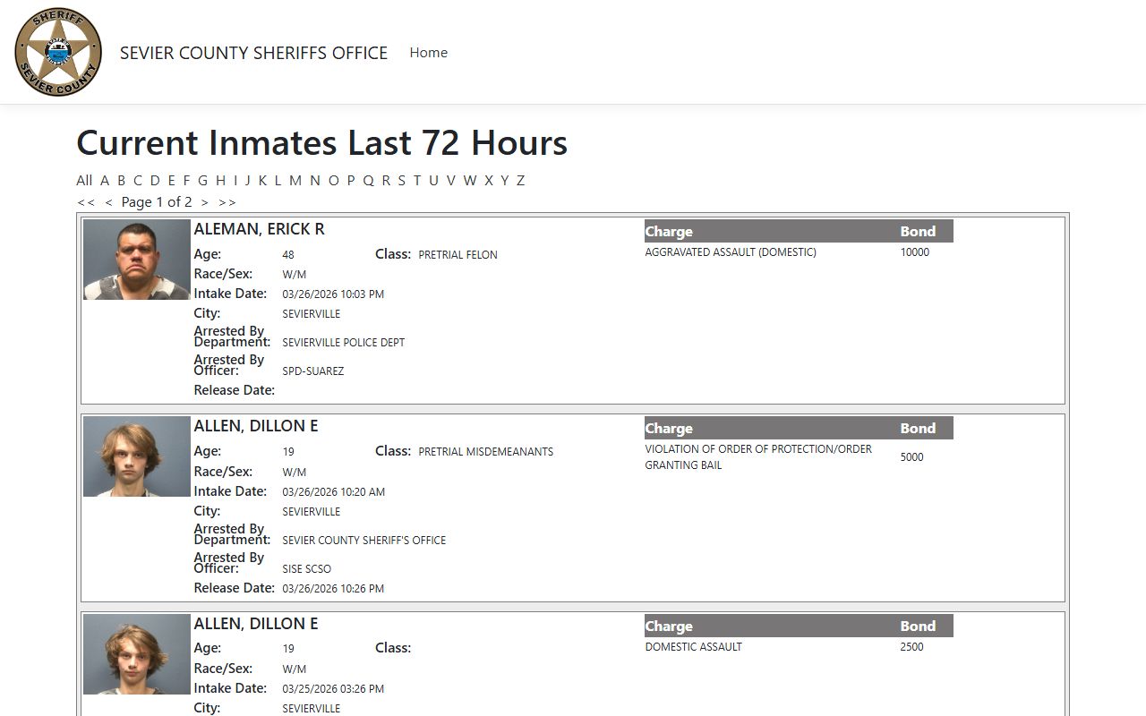This screenshot has width=1146, height=716.
Task: Filter inmates by letter D
Action: coord(155,180)
